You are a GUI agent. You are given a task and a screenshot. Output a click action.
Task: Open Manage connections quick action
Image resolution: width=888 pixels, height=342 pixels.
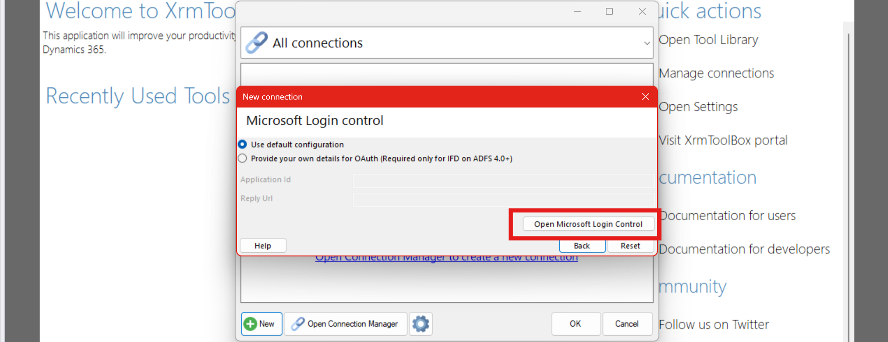click(716, 74)
